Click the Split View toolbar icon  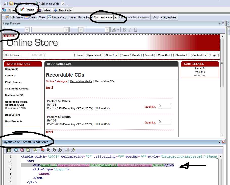coord(7,17)
